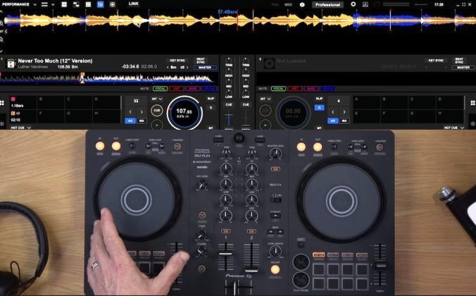Image resolution: width=476 pixels, height=296 pixels.
Task: Halve deck 1 loop size with left arrow
Action: coord(130,111)
